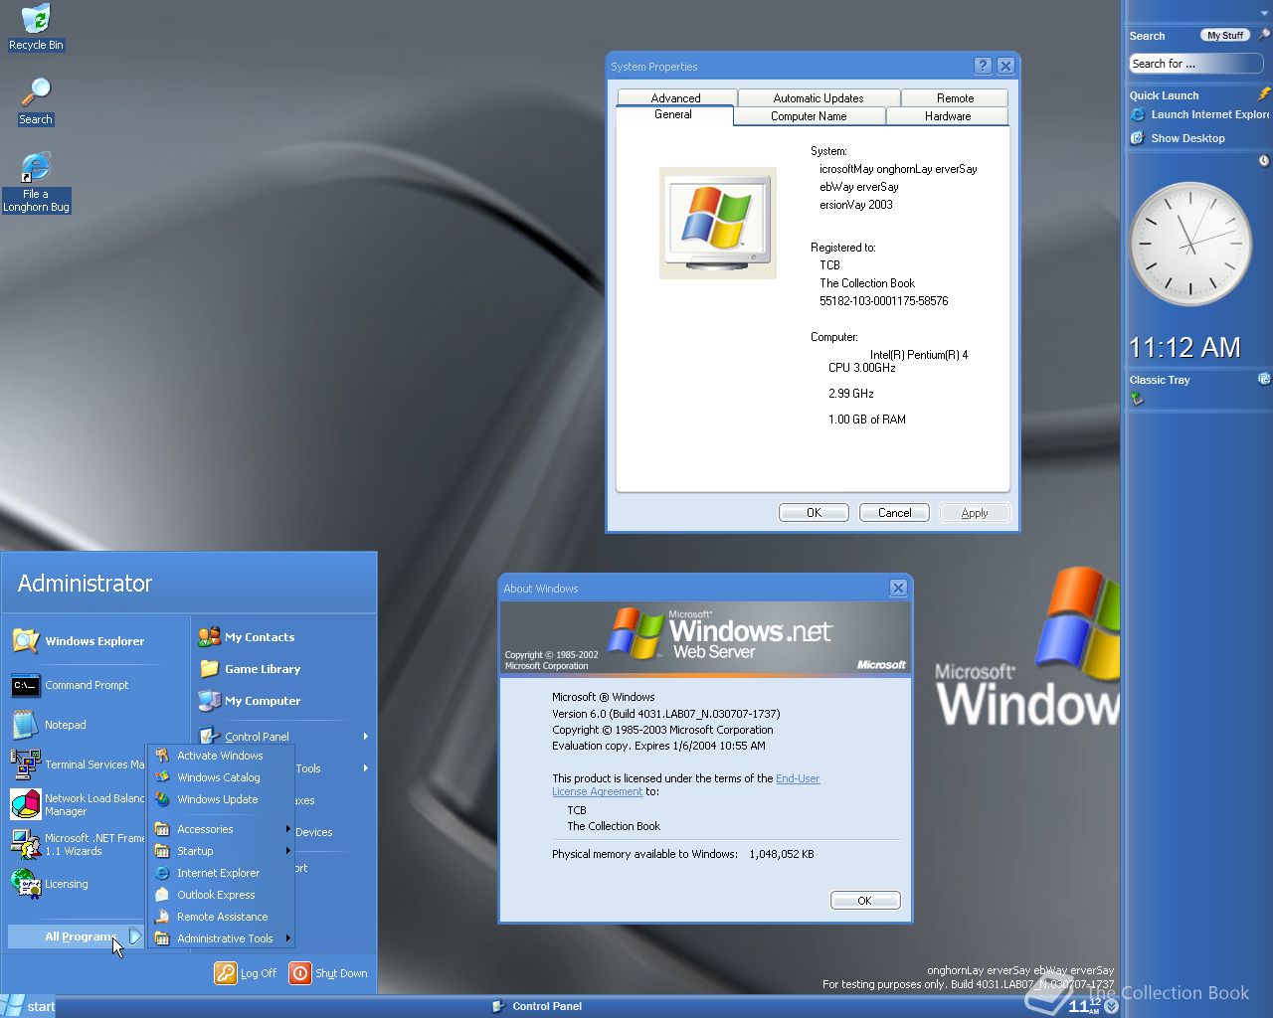Expand the taskbar tray chevron next to clock
This screenshot has height=1018, width=1273.
pos(1112,1006)
